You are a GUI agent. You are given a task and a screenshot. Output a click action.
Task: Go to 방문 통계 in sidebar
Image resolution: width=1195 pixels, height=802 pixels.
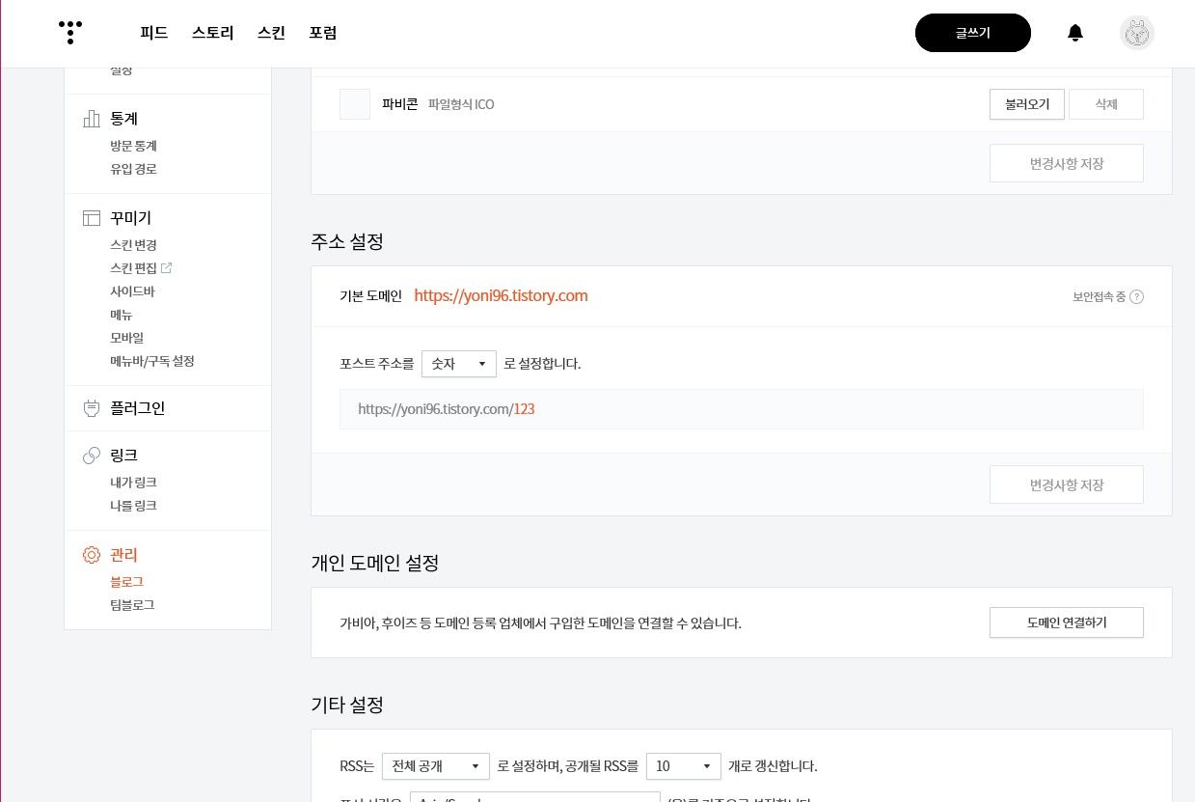(134, 146)
